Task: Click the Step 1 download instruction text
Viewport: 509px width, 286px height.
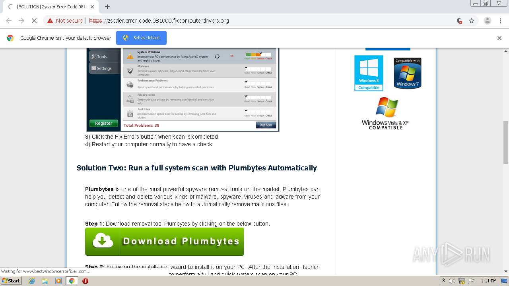Action: [177, 224]
